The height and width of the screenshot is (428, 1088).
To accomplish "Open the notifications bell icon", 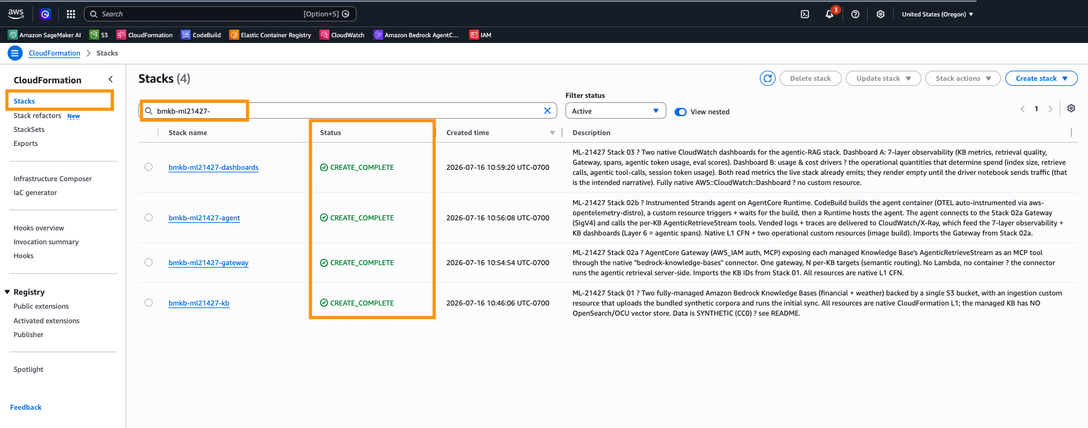I will (829, 14).
